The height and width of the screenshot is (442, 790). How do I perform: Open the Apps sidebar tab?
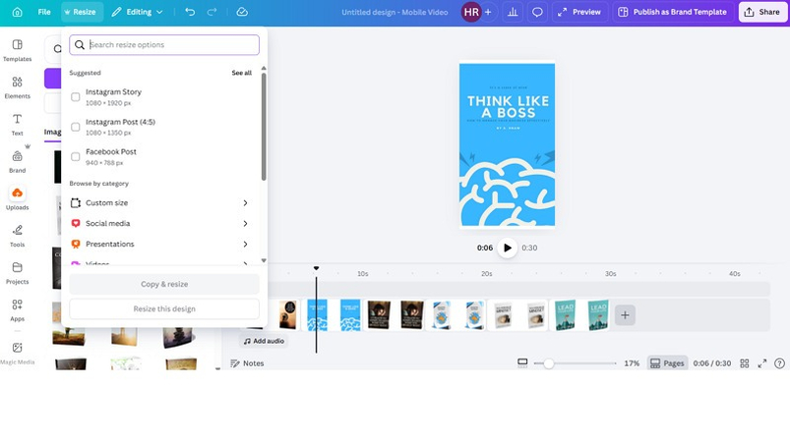click(17, 310)
